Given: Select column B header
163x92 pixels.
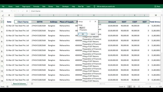Looking at the screenshot, I should coord(9,15).
